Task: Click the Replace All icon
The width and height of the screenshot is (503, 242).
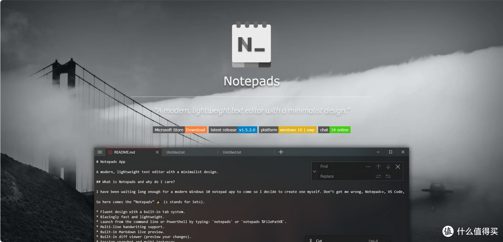Action: pos(388,177)
